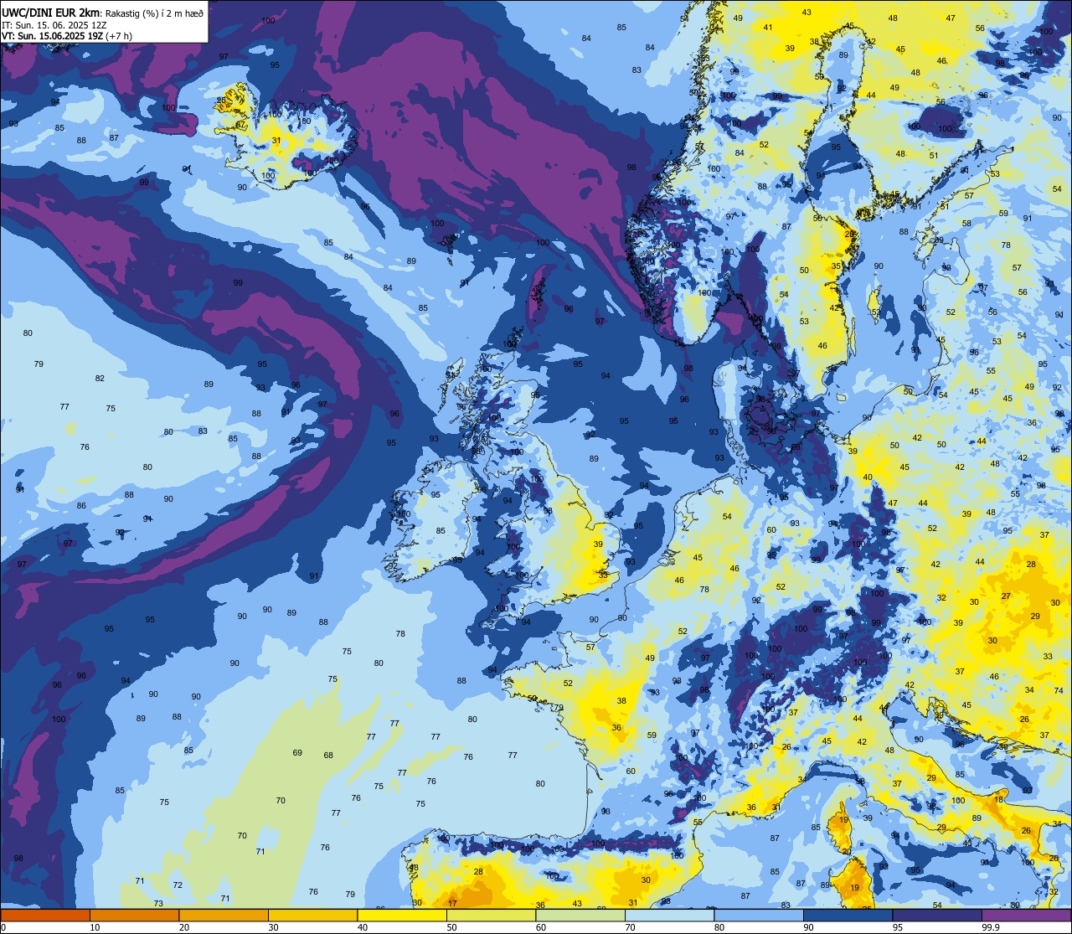Click the value 82 over the western Atlantic
This screenshot has width=1072, height=934.
(100, 378)
